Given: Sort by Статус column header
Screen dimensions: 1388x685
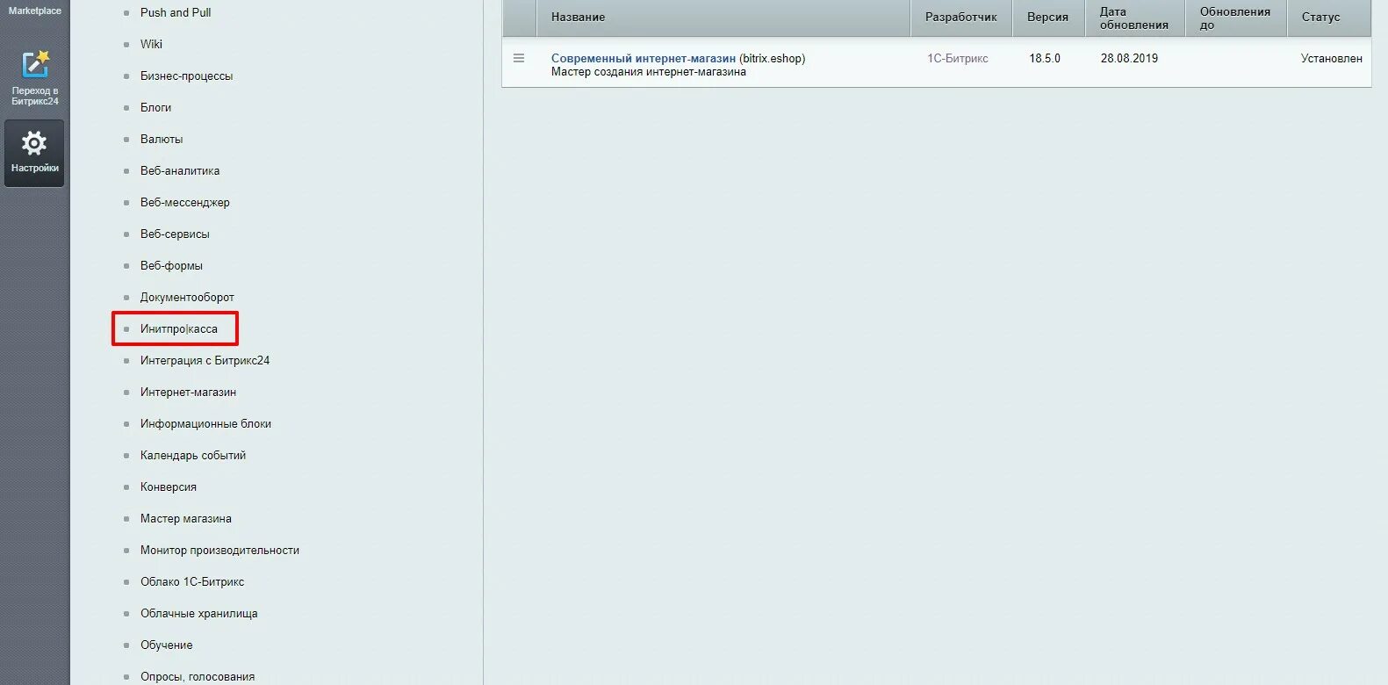Looking at the screenshot, I should pos(1328,18).
